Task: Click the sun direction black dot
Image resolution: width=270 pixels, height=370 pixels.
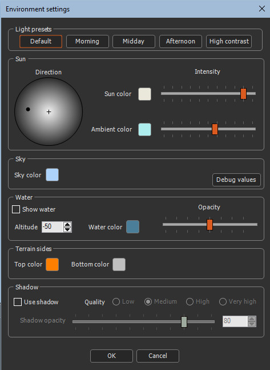Action: 28,109
